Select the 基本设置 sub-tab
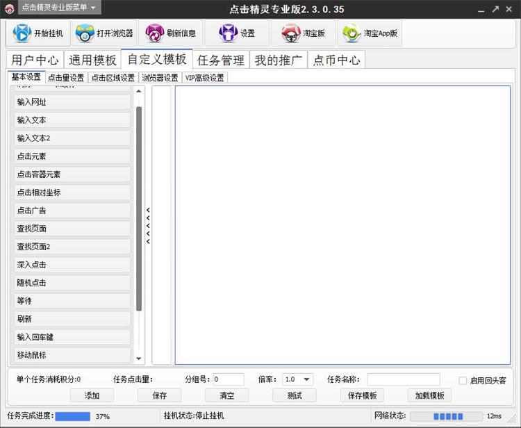 tap(26, 76)
